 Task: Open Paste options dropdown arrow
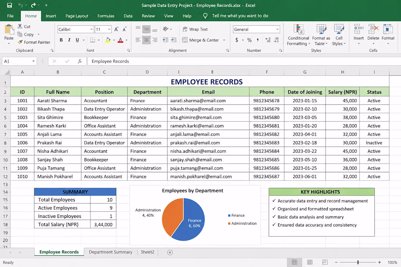coord(9,43)
